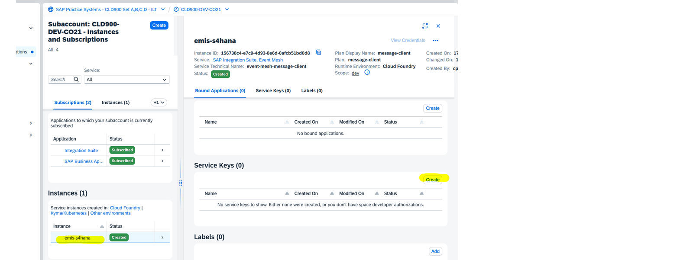The height and width of the screenshot is (260, 693).
Task: Filter instances by Cloud Foundry link
Action: (125, 208)
